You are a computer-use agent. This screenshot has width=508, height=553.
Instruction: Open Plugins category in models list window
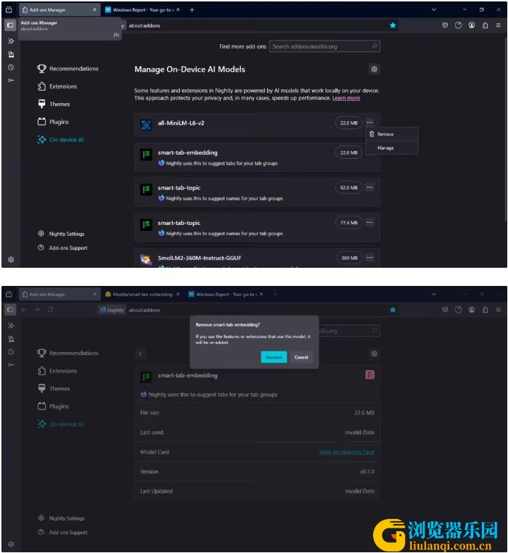(x=53, y=122)
